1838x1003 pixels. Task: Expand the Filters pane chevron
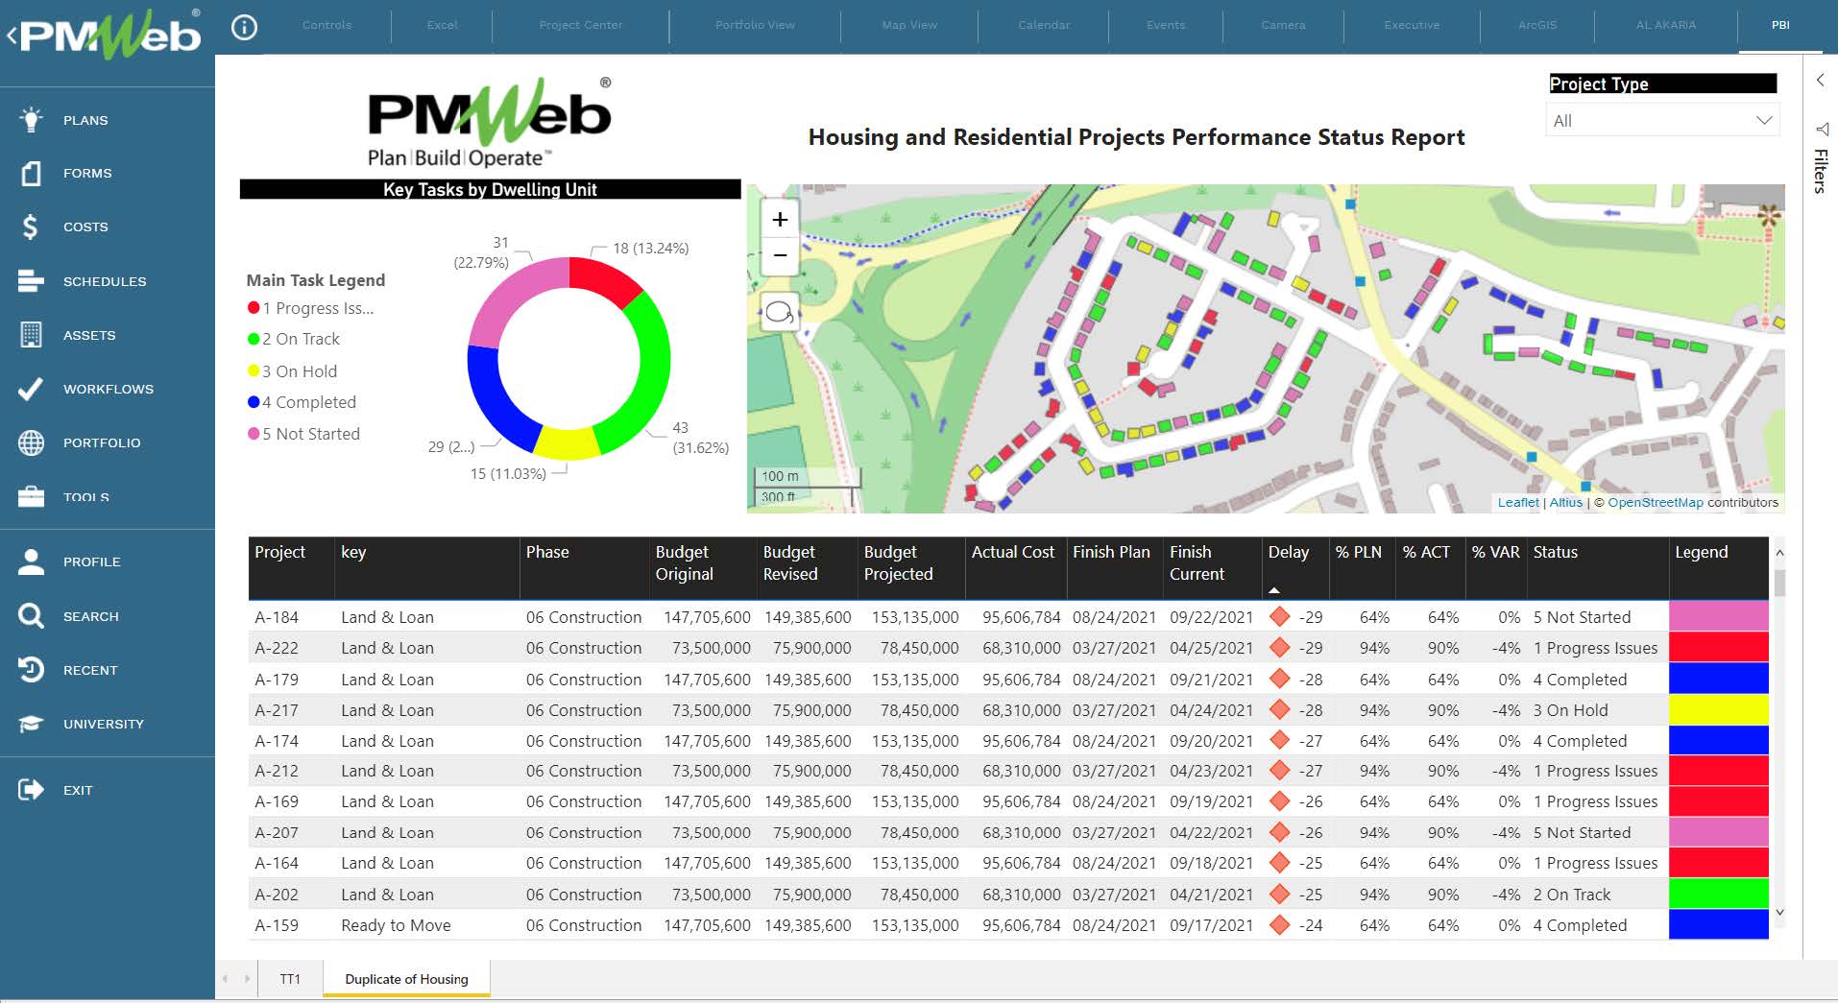tap(1820, 81)
